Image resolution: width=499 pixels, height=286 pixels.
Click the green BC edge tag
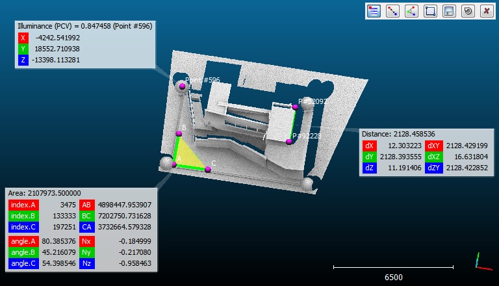[86, 216]
